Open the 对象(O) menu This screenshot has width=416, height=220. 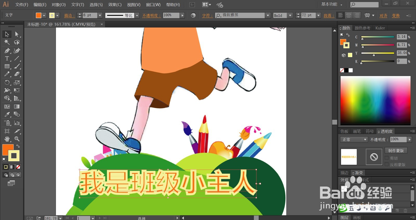point(58,5)
